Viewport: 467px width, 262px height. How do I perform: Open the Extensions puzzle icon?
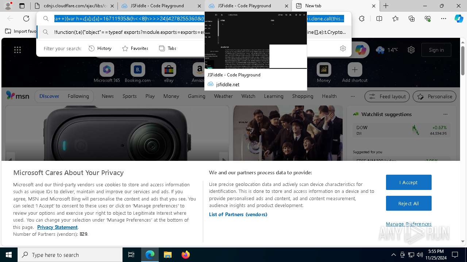(362, 19)
